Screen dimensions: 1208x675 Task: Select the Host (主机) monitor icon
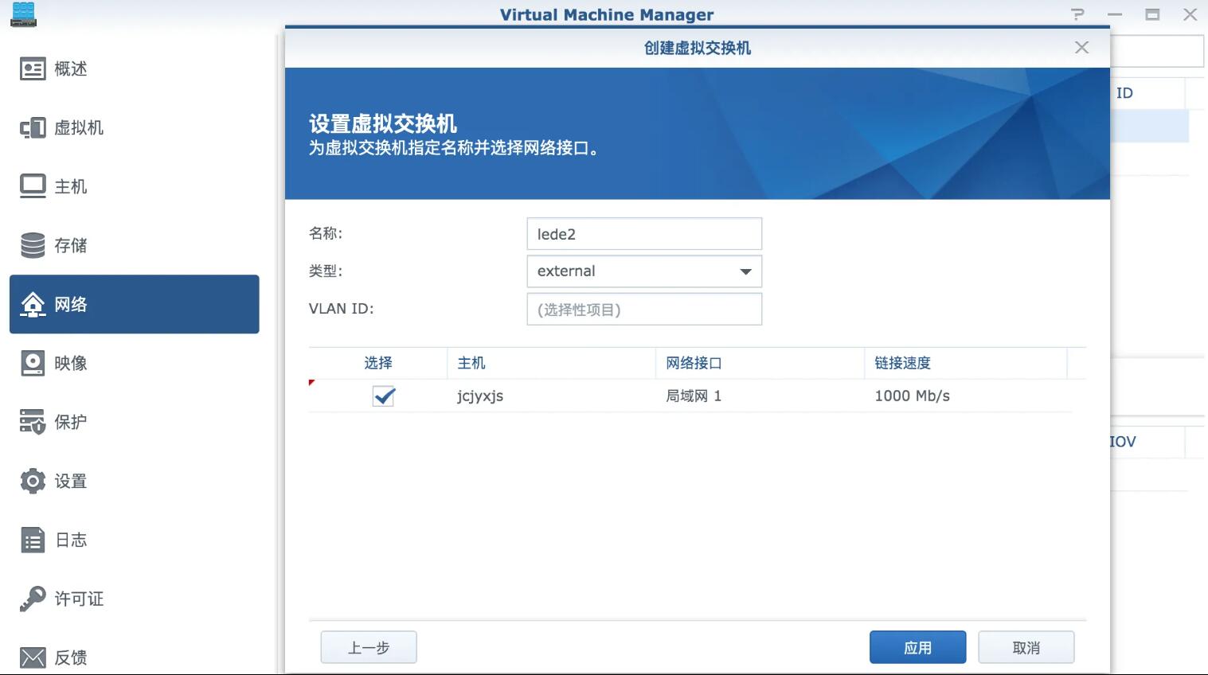point(33,186)
